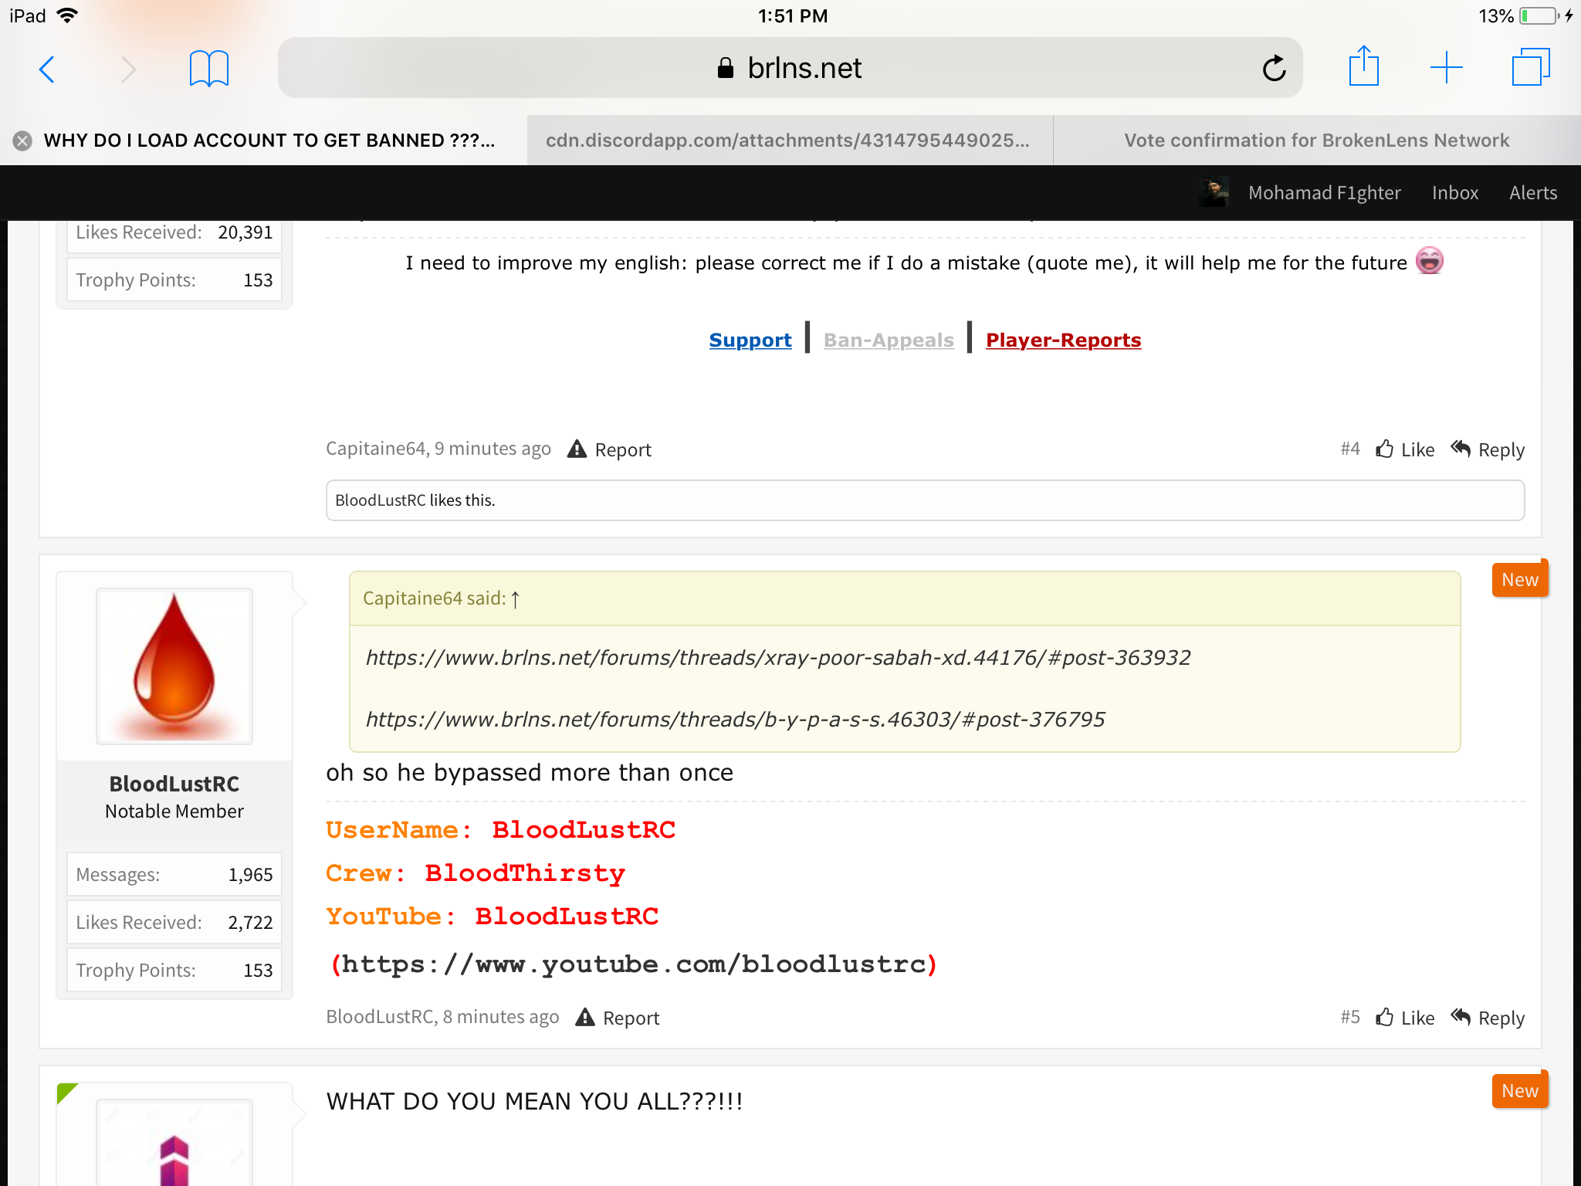Click the Reply arrow icon on post #5
The image size is (1581, 1186).
1461,1016
